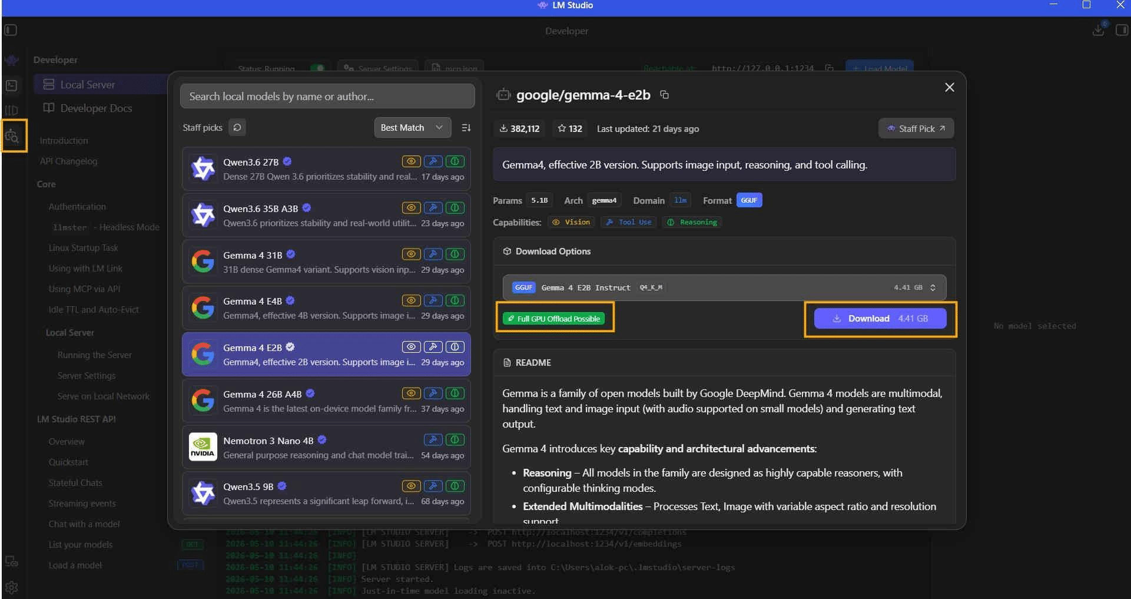Select the Local Server tab in Developer
The image size is (1131, 599).
(x=101, y=85)
